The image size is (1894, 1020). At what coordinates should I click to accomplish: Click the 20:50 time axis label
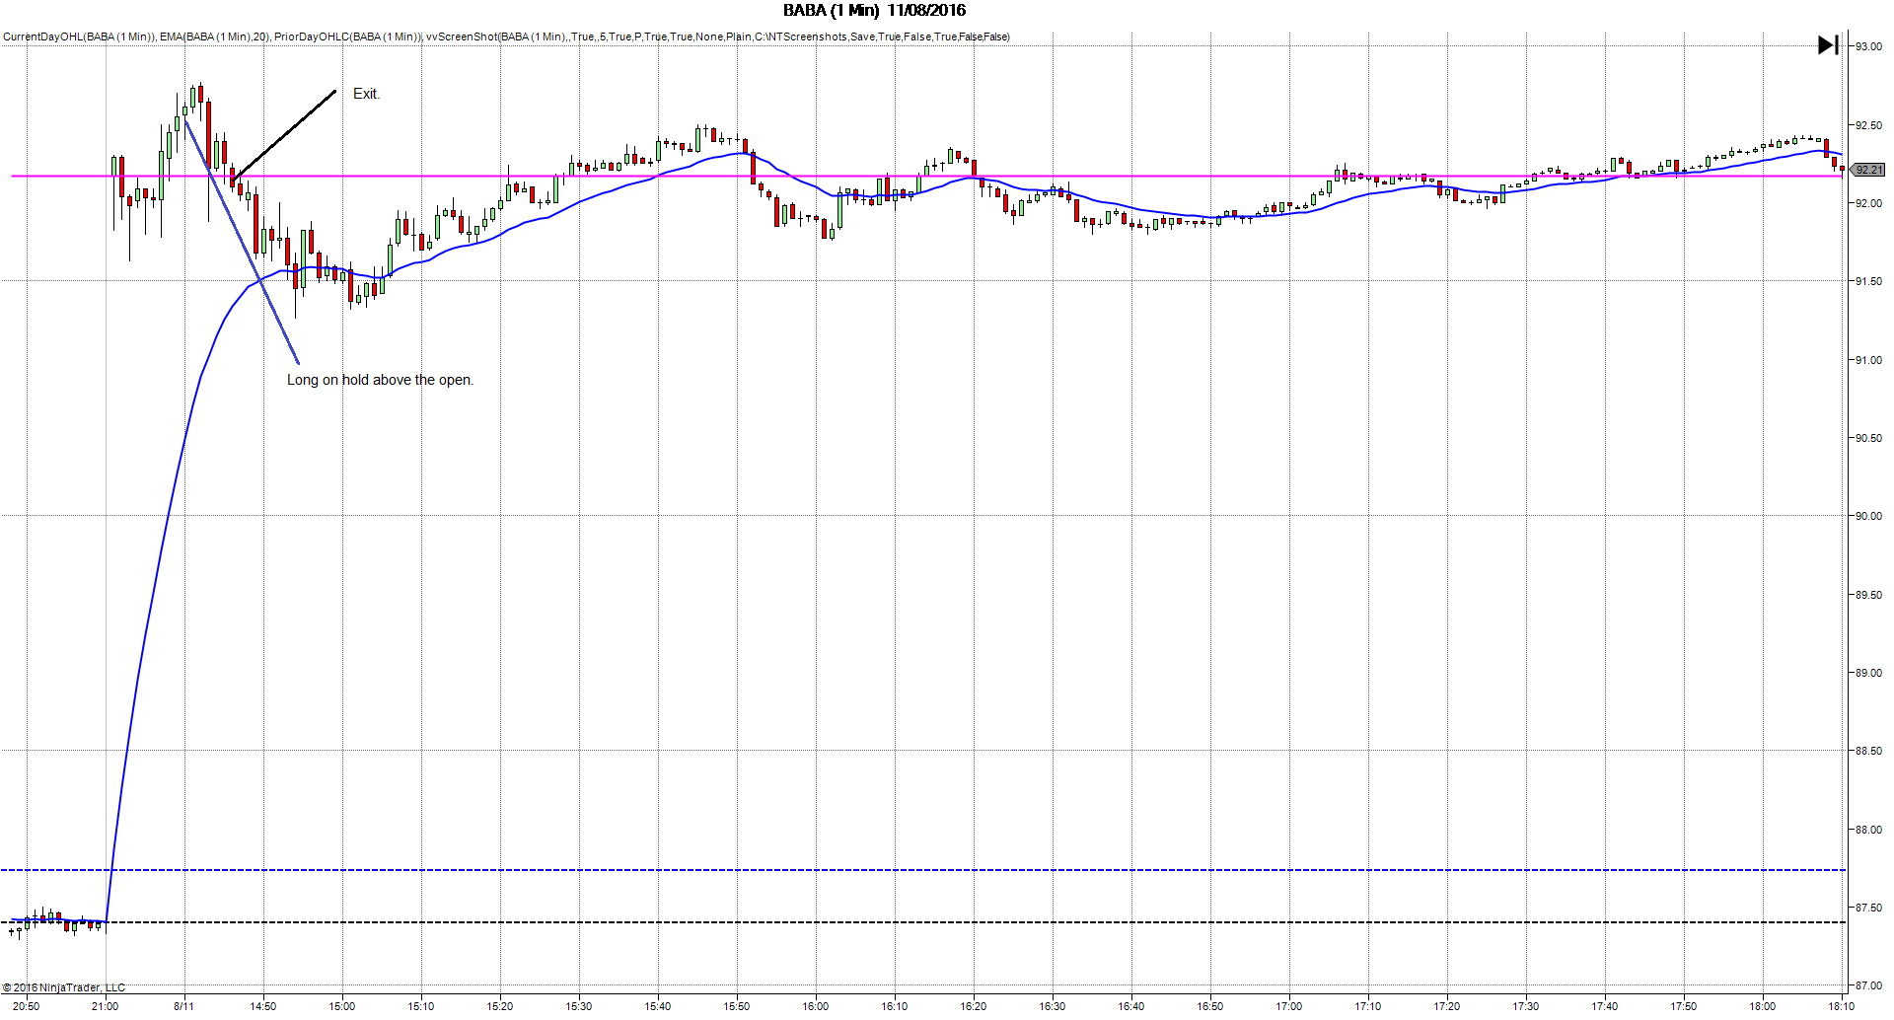pos(27,1006)
